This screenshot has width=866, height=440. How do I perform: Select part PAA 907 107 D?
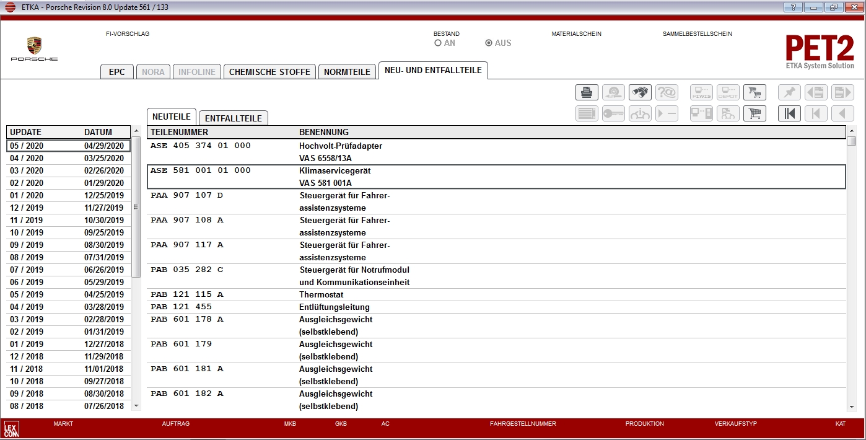496,201
